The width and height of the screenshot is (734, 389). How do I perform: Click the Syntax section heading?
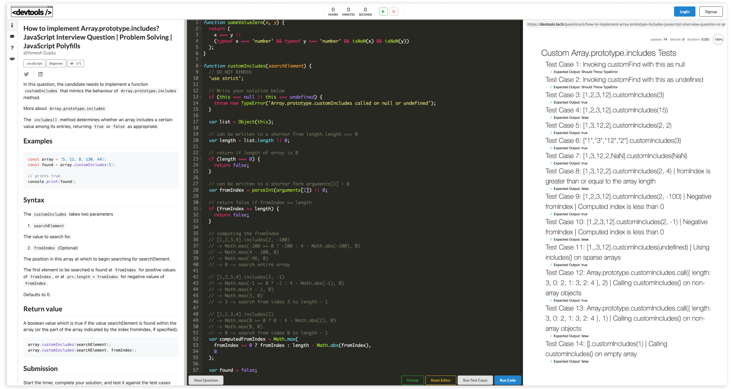34,200
